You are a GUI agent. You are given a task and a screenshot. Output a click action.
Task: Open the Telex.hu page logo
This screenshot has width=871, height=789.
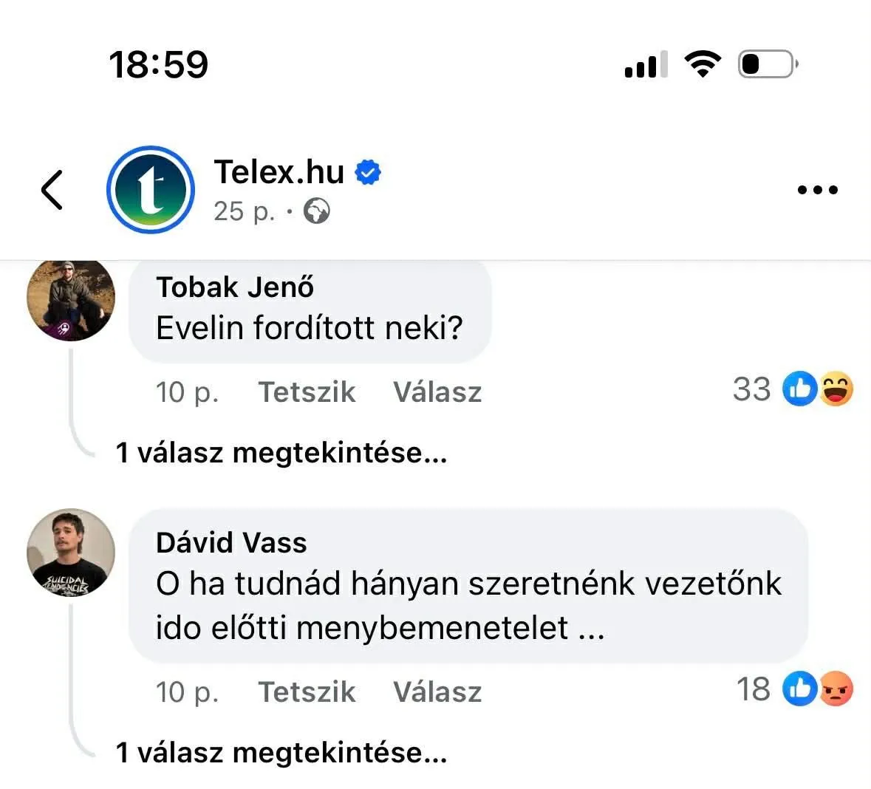click(151, 189)
